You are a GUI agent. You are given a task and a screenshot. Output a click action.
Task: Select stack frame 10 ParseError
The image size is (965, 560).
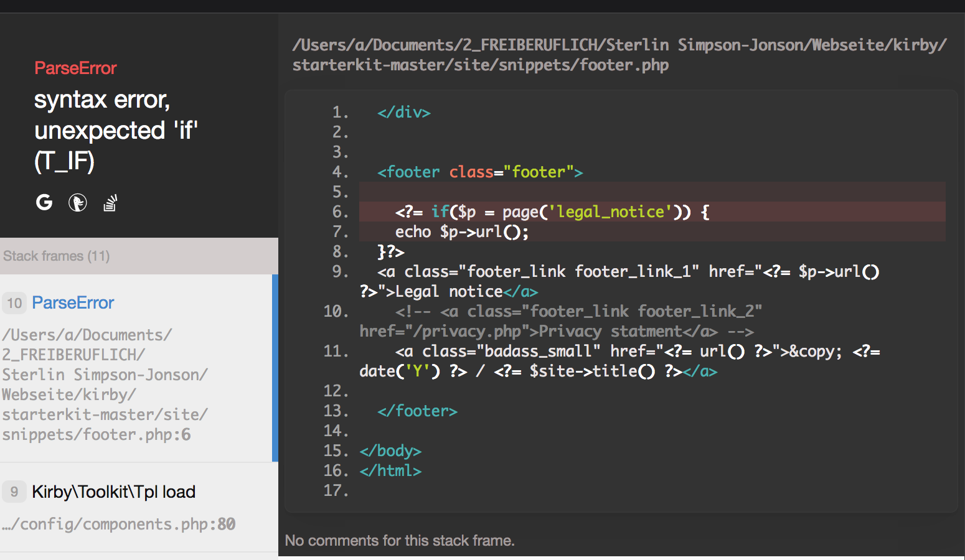[138, 368]
